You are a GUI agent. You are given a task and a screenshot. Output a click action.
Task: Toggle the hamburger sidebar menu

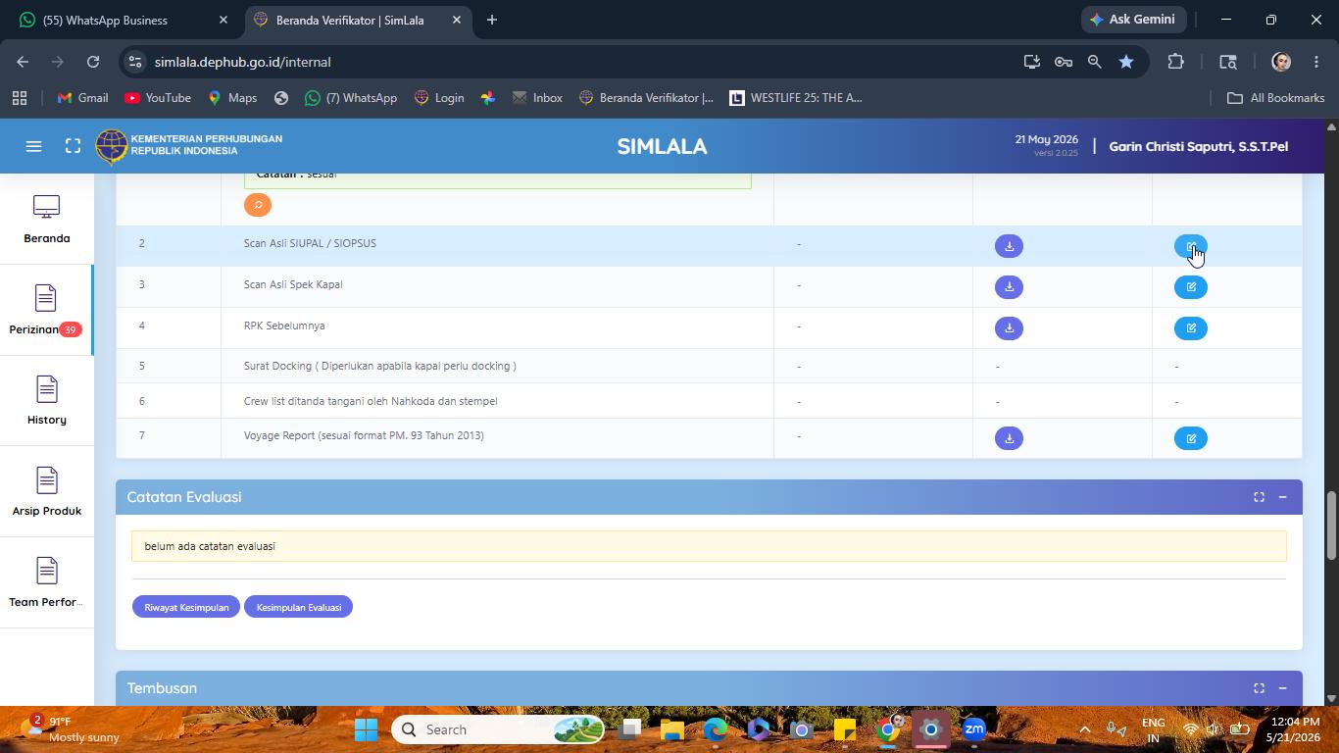point(33,146)
